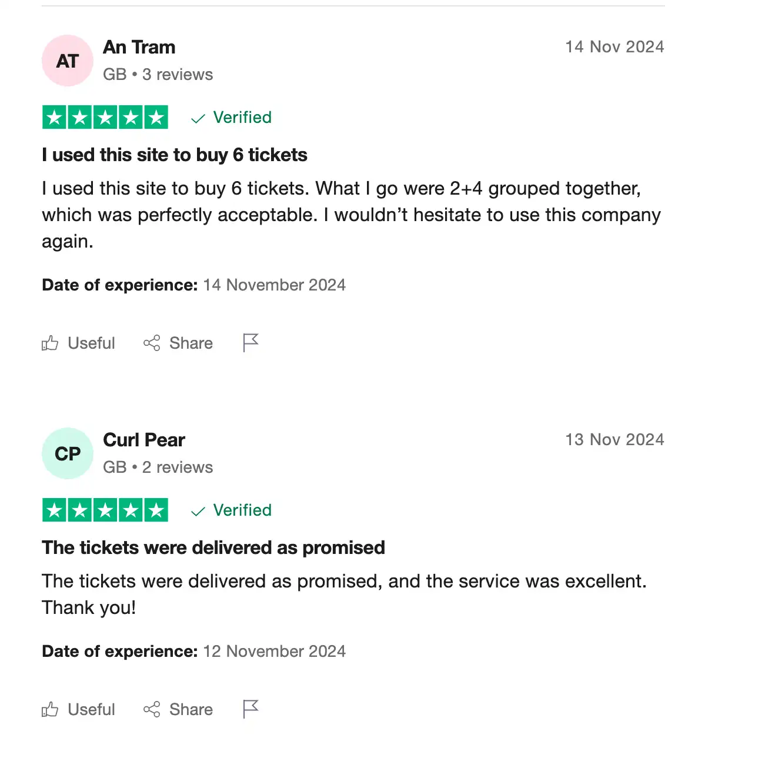Click the five-star rating on Curl Pear's review
The width and height of the screenshot is (768, 768).
click(x=105, y=510)
